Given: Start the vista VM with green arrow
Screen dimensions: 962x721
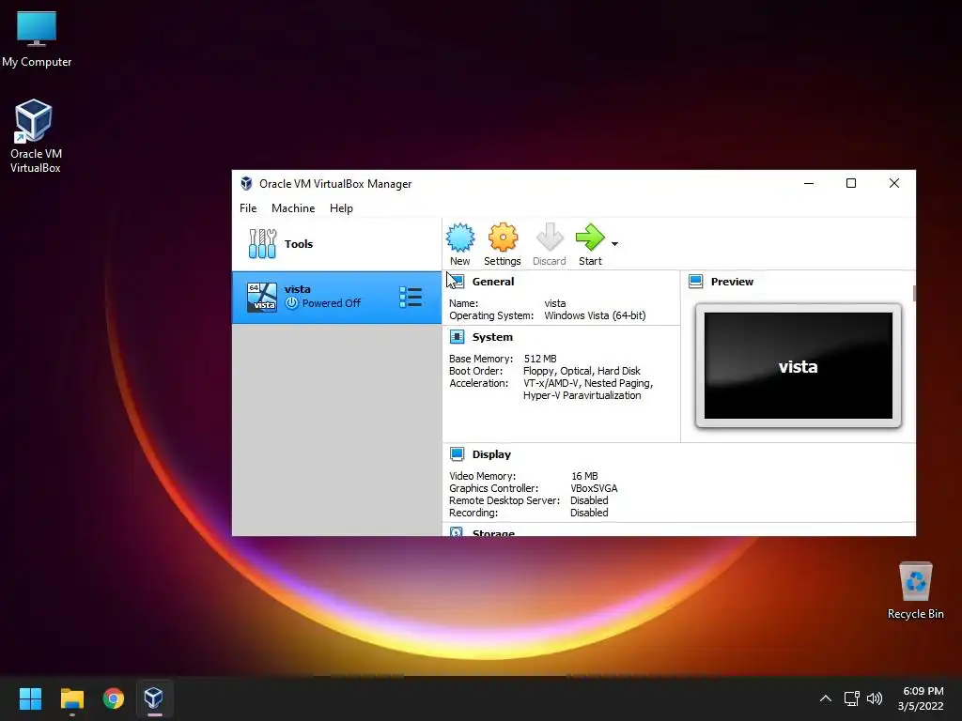Looking at the screenshot, I should coord(590,238).
